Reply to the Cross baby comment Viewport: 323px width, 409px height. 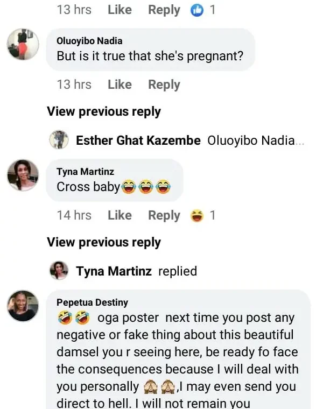tap(164, 216)
